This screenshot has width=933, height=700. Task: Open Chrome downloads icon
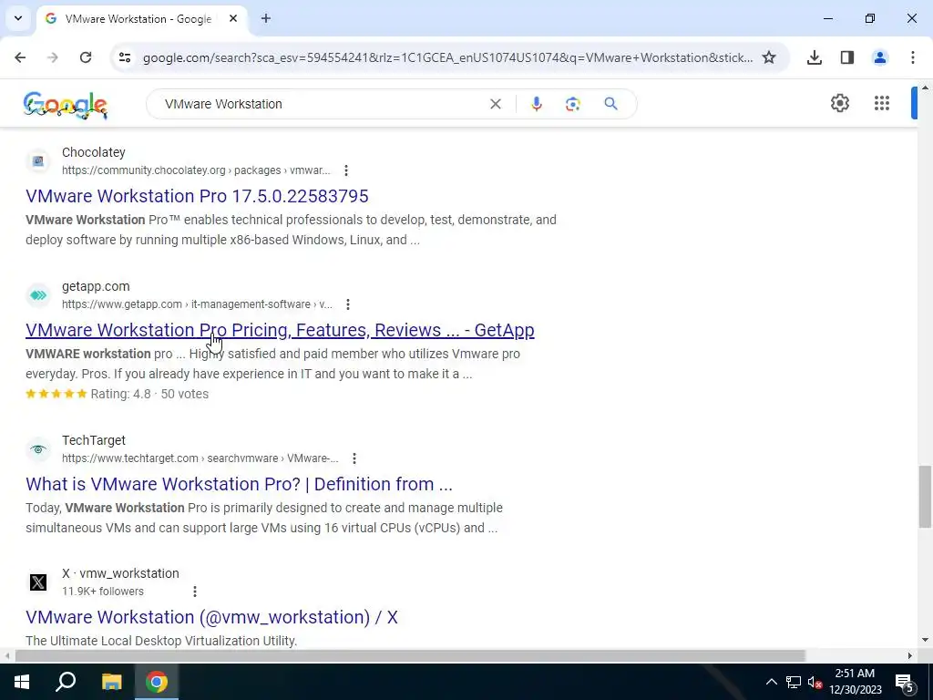[814, 57]
